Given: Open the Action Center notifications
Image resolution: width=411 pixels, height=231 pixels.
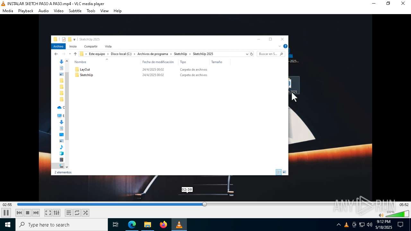Looking at the screenshot, I should [x=400, y=225].
